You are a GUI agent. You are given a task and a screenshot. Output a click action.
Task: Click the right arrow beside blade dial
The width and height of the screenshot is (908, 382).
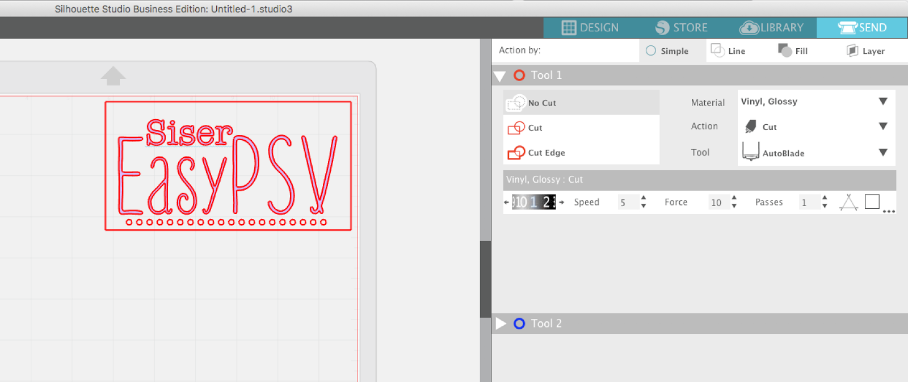[x=562, y=202]
